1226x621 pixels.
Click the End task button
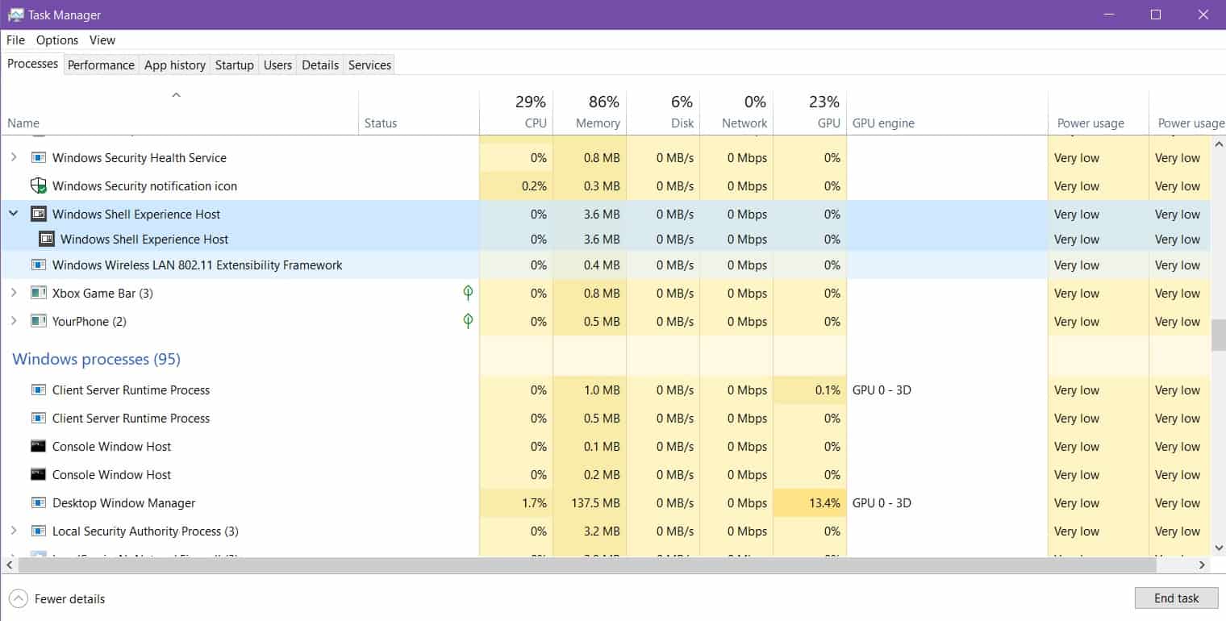click(1176, 598)
